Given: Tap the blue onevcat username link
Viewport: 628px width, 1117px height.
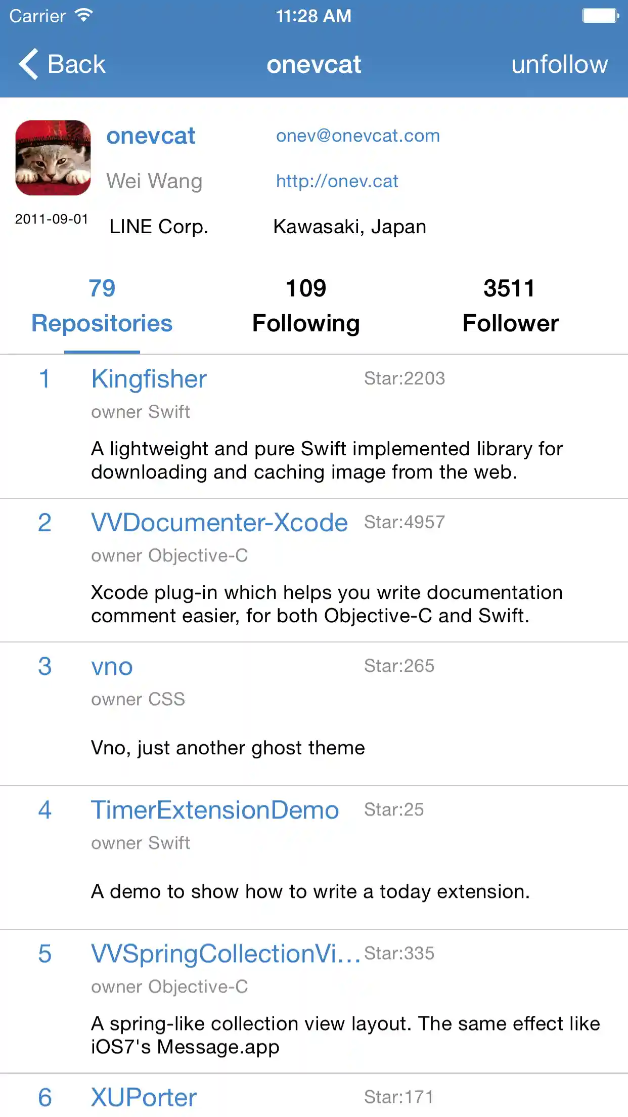Looking at the screenshot, I should tap(151, 136).
